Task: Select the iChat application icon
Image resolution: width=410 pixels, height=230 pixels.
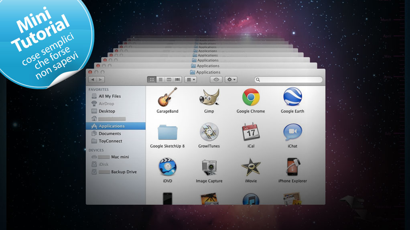Action: point(292,132)
